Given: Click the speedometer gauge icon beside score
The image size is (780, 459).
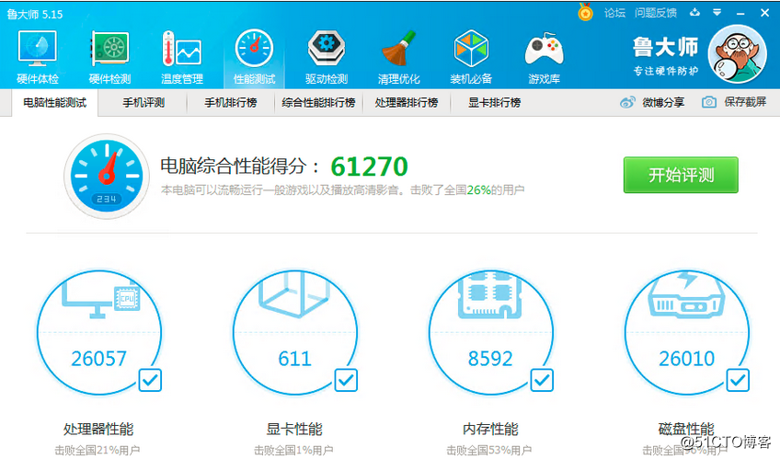Looking at the screenshot, I should (x=107, y=176).
